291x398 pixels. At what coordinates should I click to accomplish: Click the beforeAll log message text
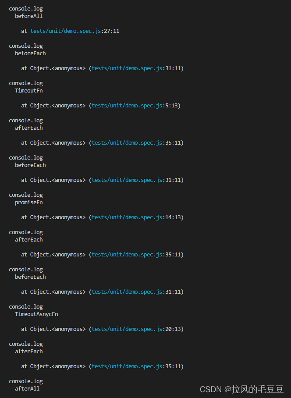pyautogui.click(x=28, y=16)
